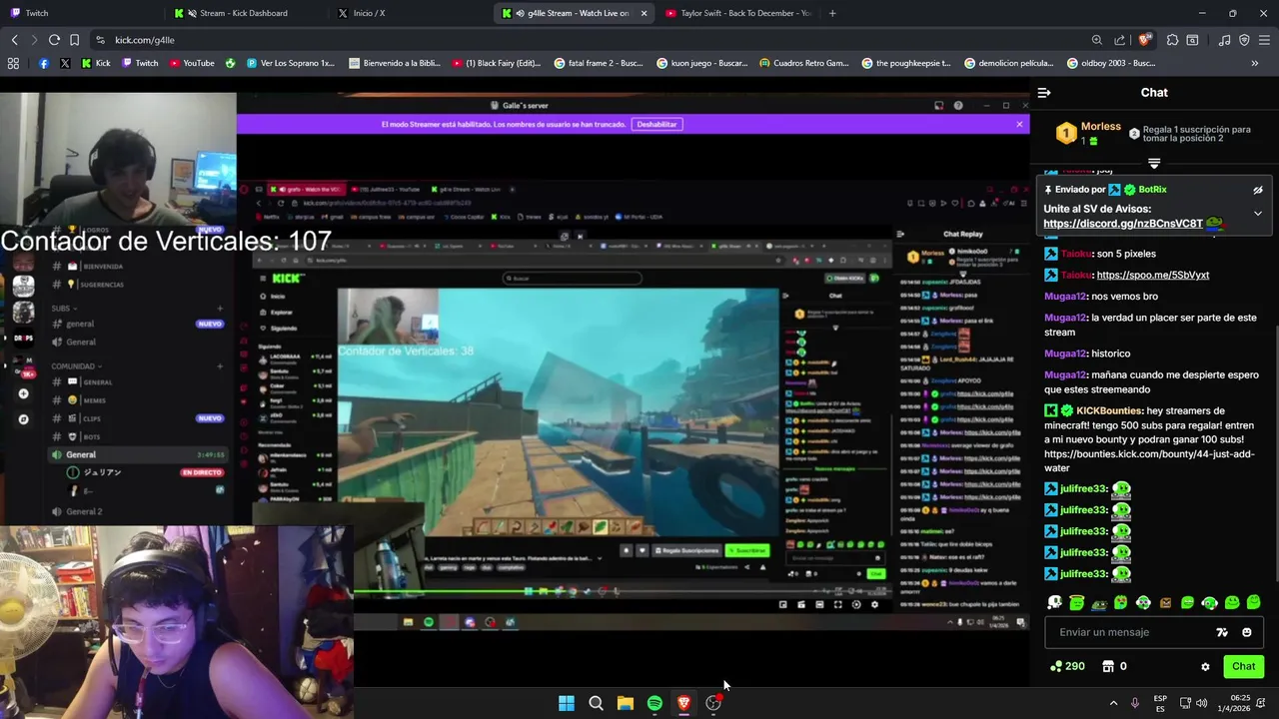The image size is (1279, 719).
Task: Open Brave browser from taskbar
Action: pos(684,703)
